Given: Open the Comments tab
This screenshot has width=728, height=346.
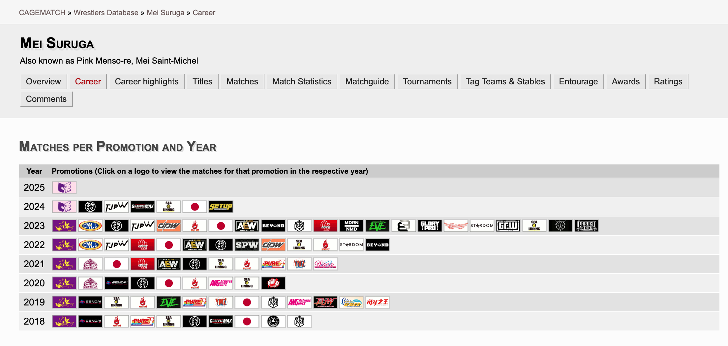Looking at the screenshot, I should pyautogui.click(x=46, y=99).
